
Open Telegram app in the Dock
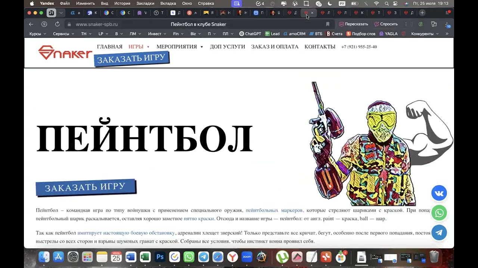(x=204, y=257)
